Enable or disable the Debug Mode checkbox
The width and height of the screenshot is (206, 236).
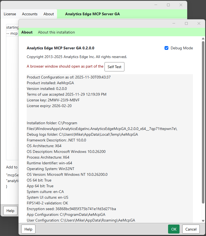(166, 48)
